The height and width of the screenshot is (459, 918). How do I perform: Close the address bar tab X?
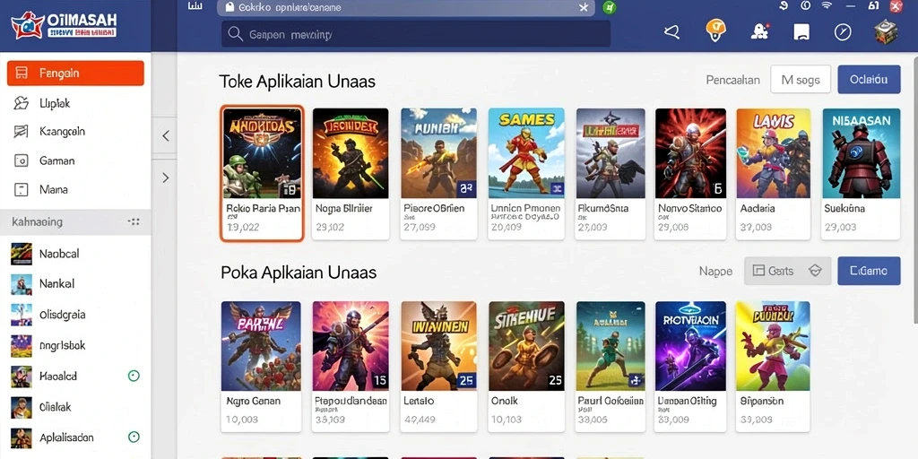(583, 7)
